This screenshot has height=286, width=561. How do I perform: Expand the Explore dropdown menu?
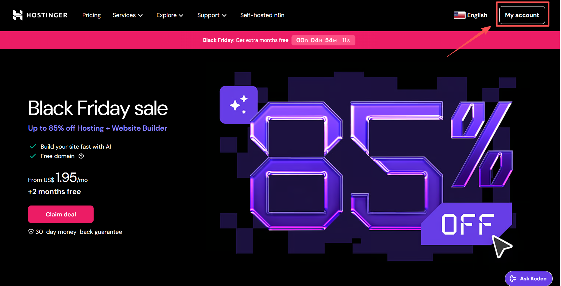(170, 15)
